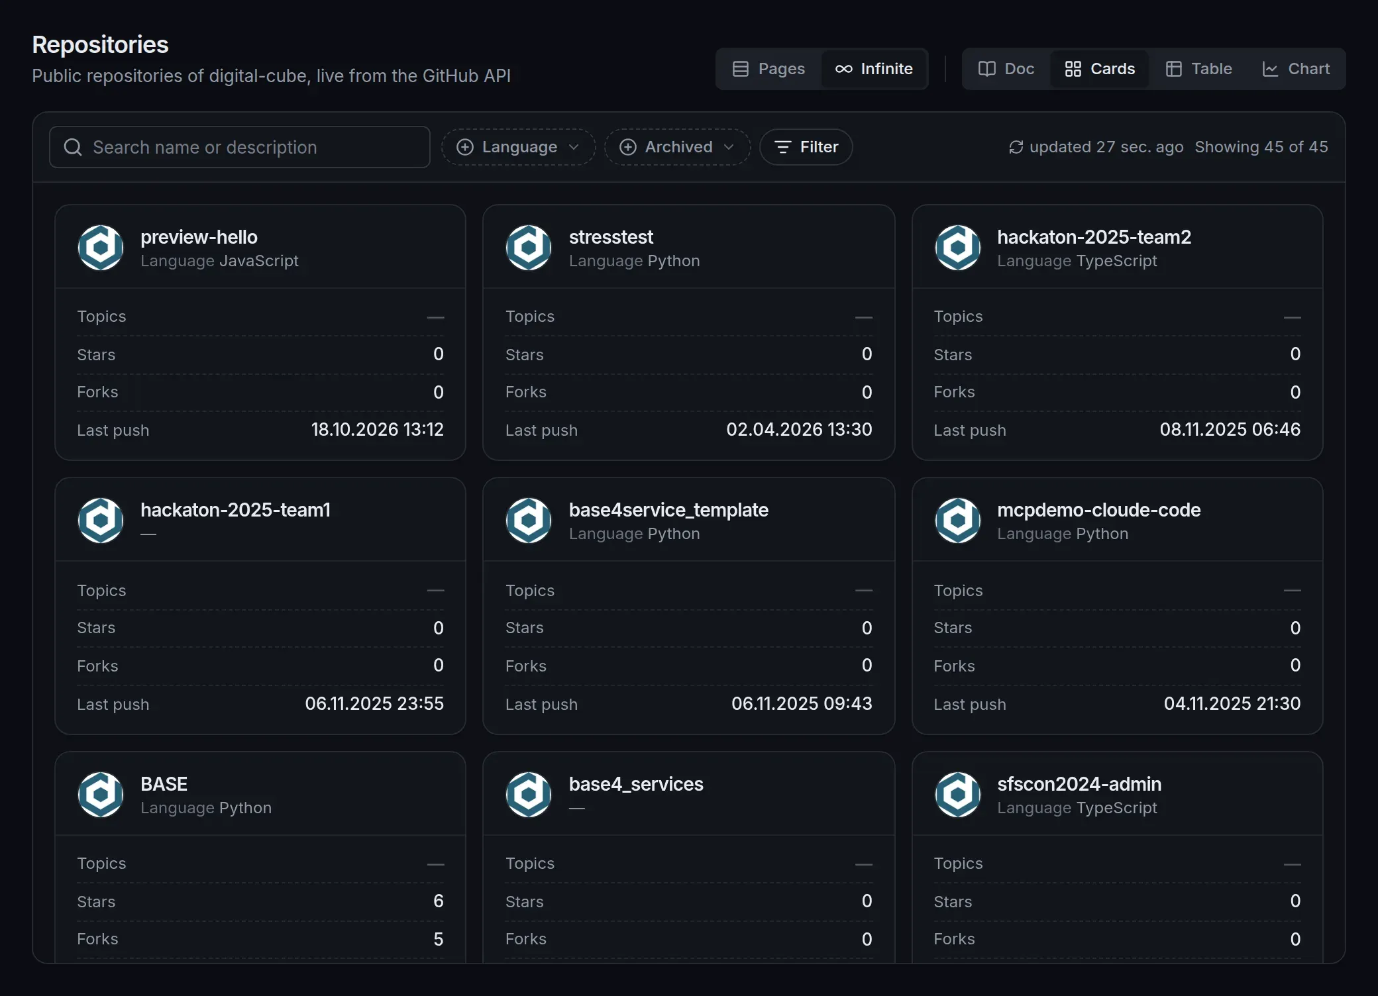The width and height of the screenshot is (1378, 996).
Task: Click the plus-circle icon on Language filter
Action: pyautogui.click(x=465, y=147)
